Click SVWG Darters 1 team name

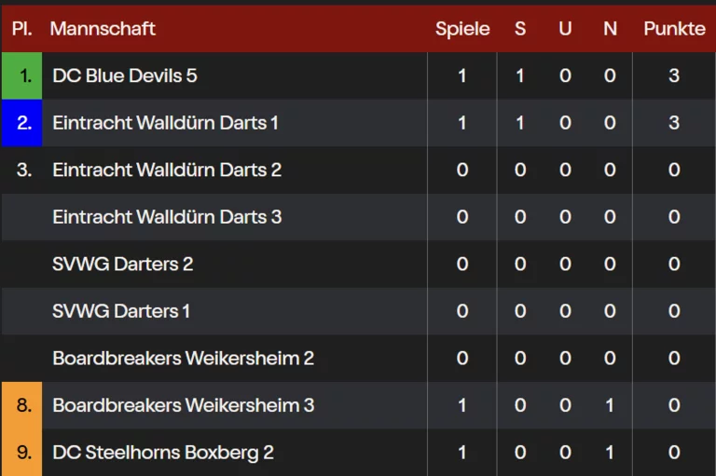[x=121, y=311]
